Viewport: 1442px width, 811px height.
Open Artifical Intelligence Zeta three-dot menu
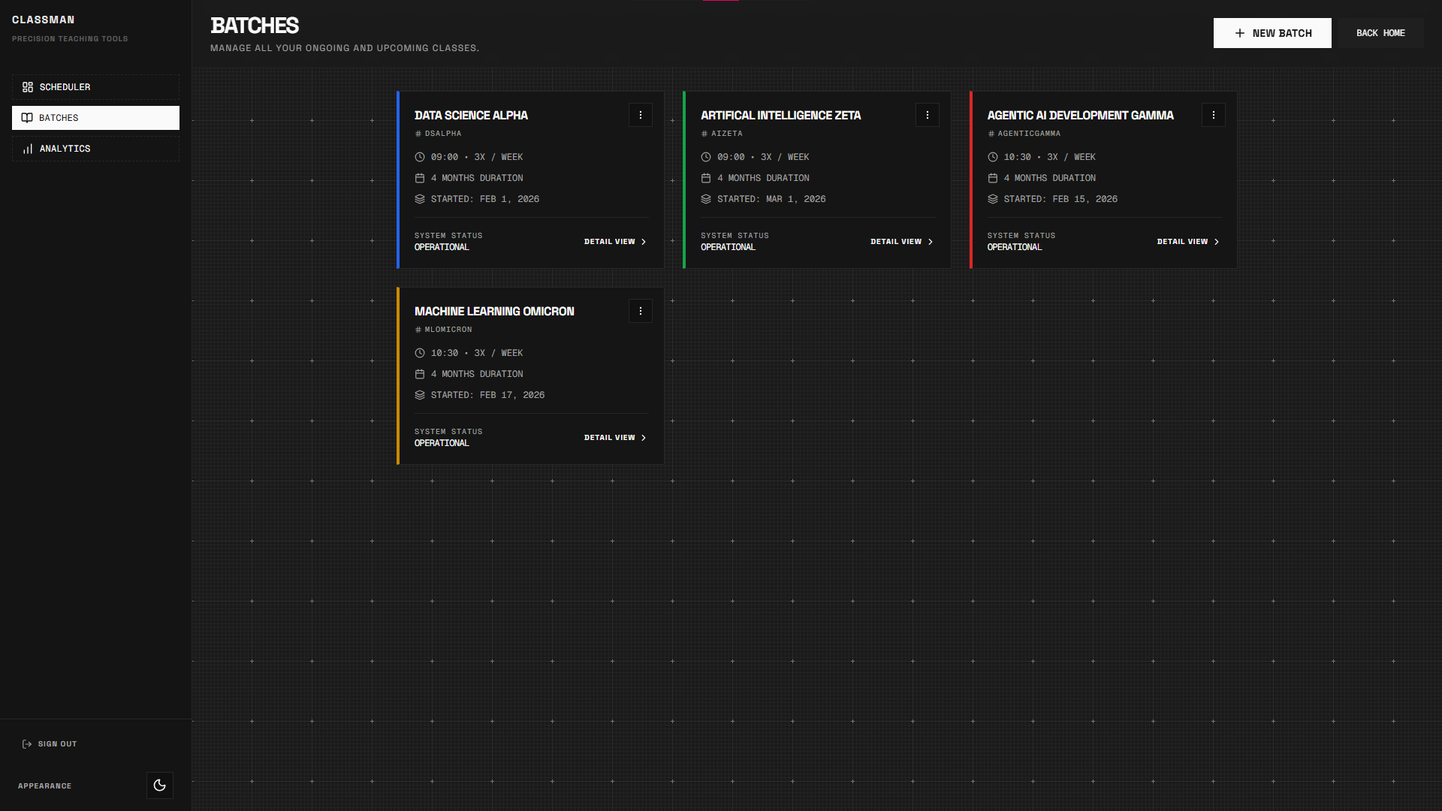click(927, 115)
